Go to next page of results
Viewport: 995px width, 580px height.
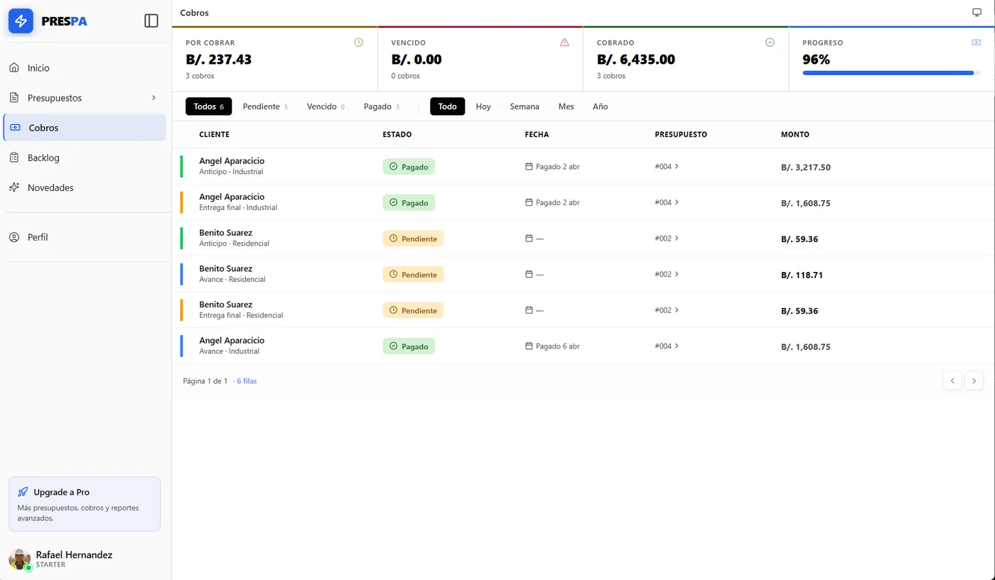point(974,381)
